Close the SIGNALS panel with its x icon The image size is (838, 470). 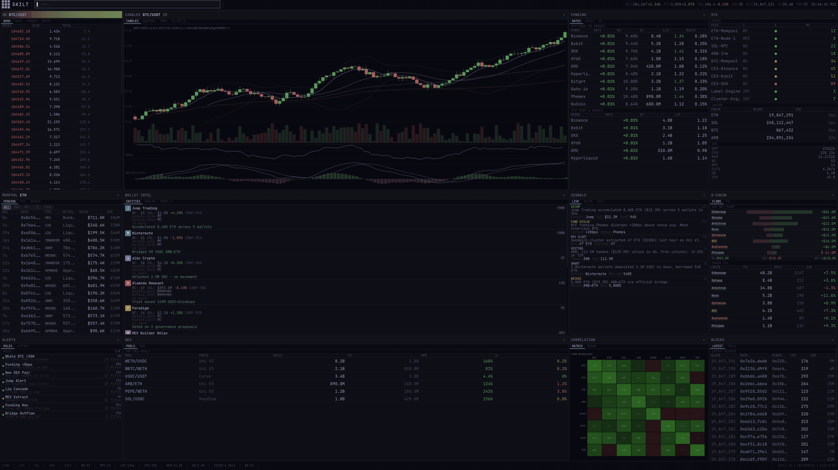[x=704, y=195]
